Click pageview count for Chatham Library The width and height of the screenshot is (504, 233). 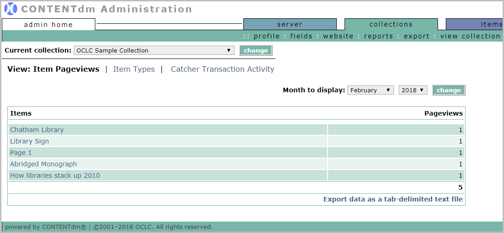(460, 130)
